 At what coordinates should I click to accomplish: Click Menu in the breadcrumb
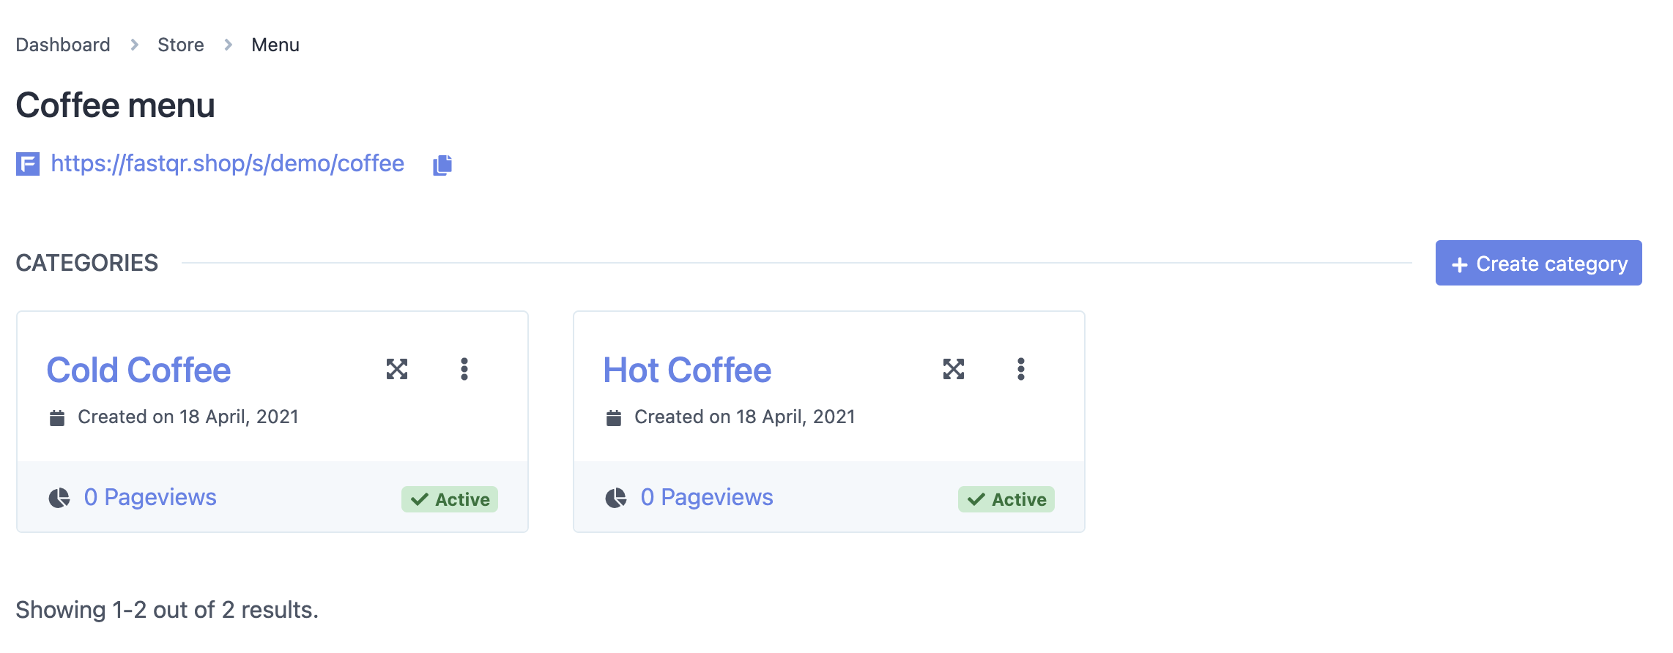275,45
